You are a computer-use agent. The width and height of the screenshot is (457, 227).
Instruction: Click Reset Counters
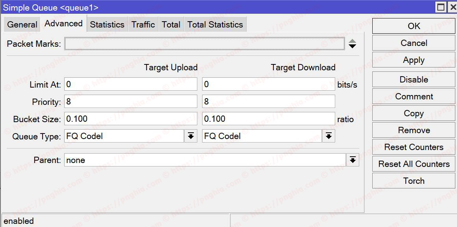pyautogui.click(x=414, y=147)
